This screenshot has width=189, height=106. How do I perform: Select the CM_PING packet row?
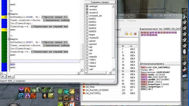click(x=110, y=87)
